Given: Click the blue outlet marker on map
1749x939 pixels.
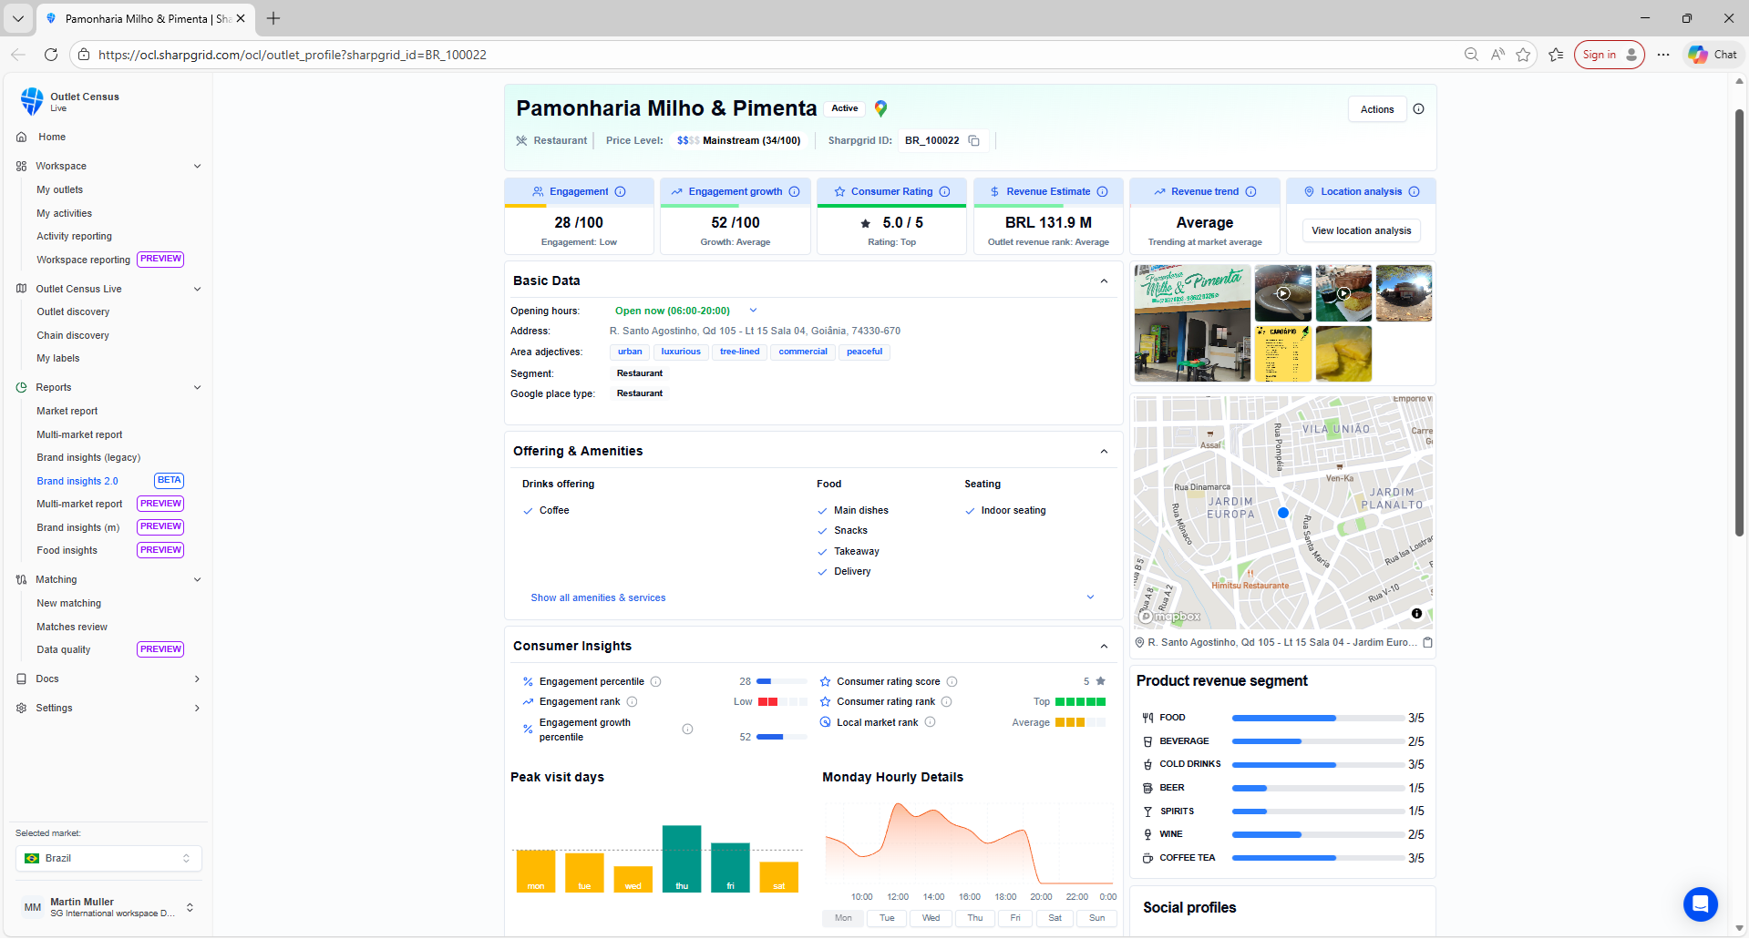Looking at the screenshot, I should [x=1282, y=513].
